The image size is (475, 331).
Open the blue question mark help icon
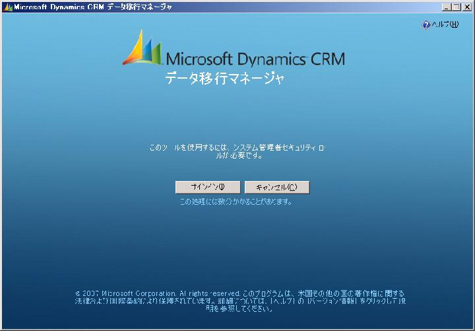point(426,25)
